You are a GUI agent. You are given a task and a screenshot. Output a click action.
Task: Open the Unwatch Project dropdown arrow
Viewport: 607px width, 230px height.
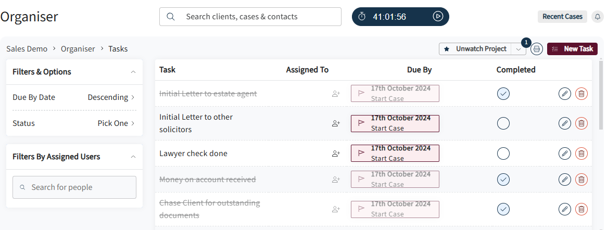[519, 49]
